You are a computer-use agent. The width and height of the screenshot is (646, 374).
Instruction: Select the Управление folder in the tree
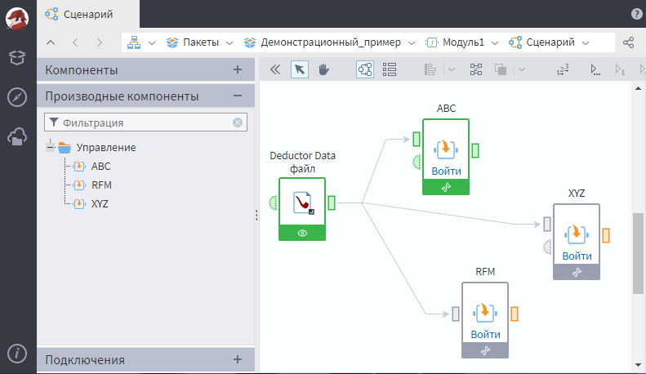point(106,148)
